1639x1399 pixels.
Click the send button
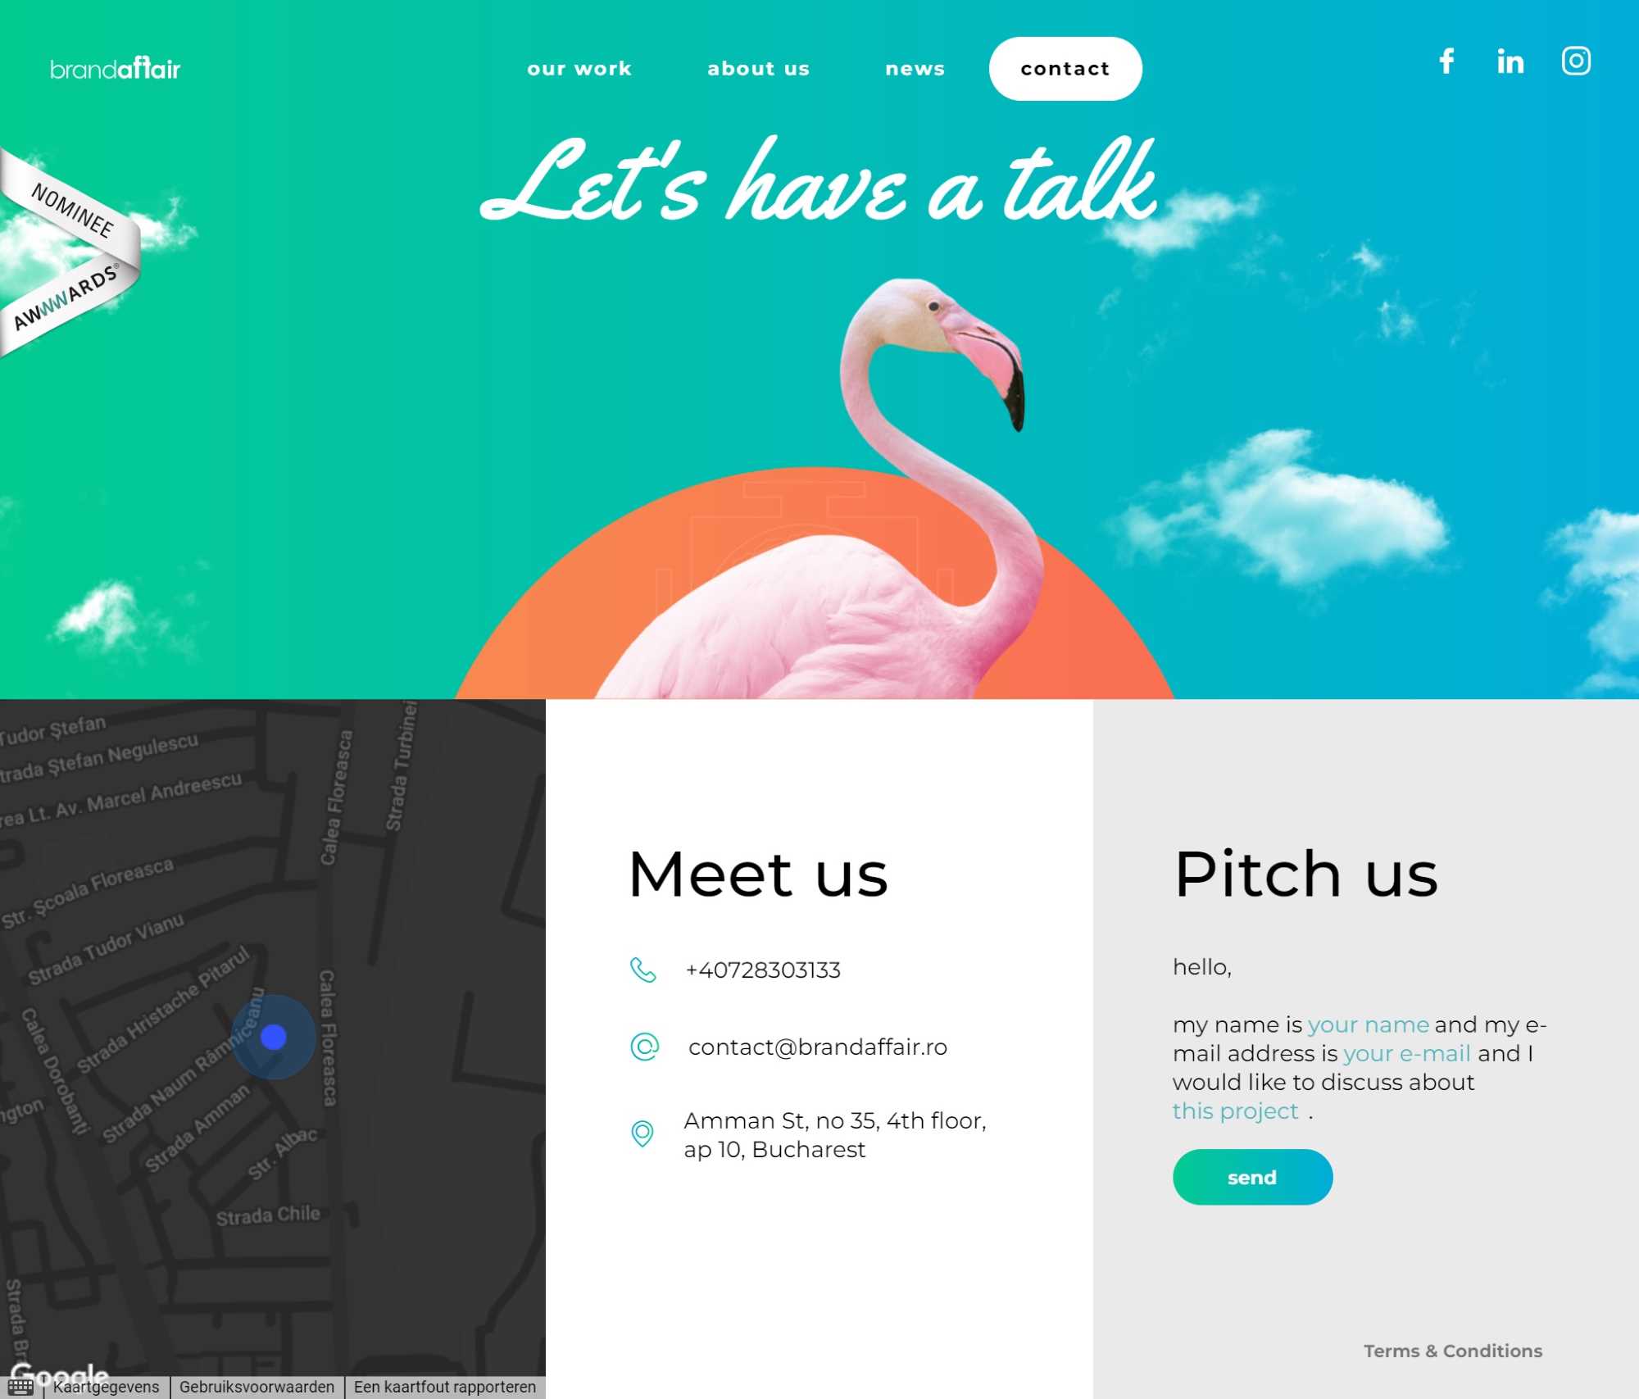(x=1252, y=1175)
